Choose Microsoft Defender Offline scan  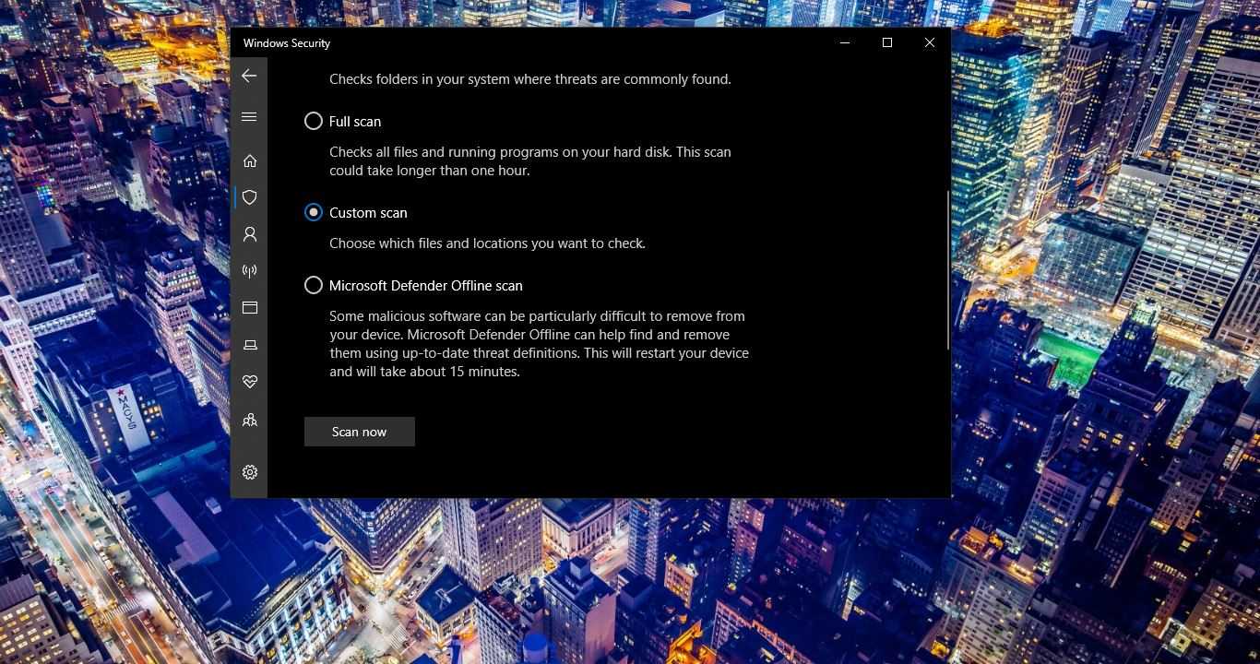click(314, 285)
